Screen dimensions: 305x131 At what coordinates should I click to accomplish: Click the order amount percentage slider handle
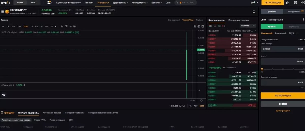(x=262, y=69)
